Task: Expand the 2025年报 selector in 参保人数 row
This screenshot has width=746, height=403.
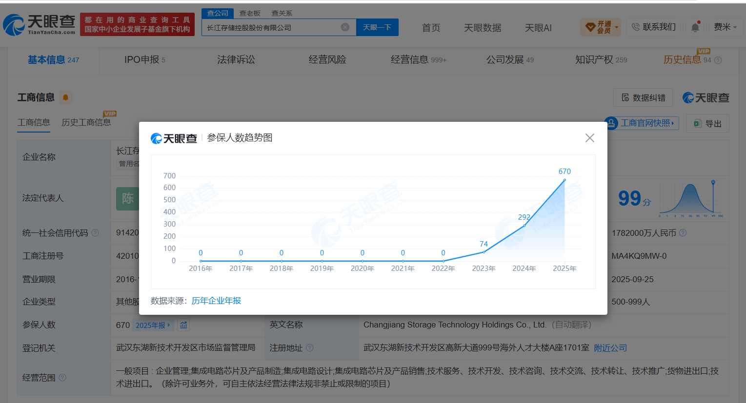Action: (x=153, y=325)
